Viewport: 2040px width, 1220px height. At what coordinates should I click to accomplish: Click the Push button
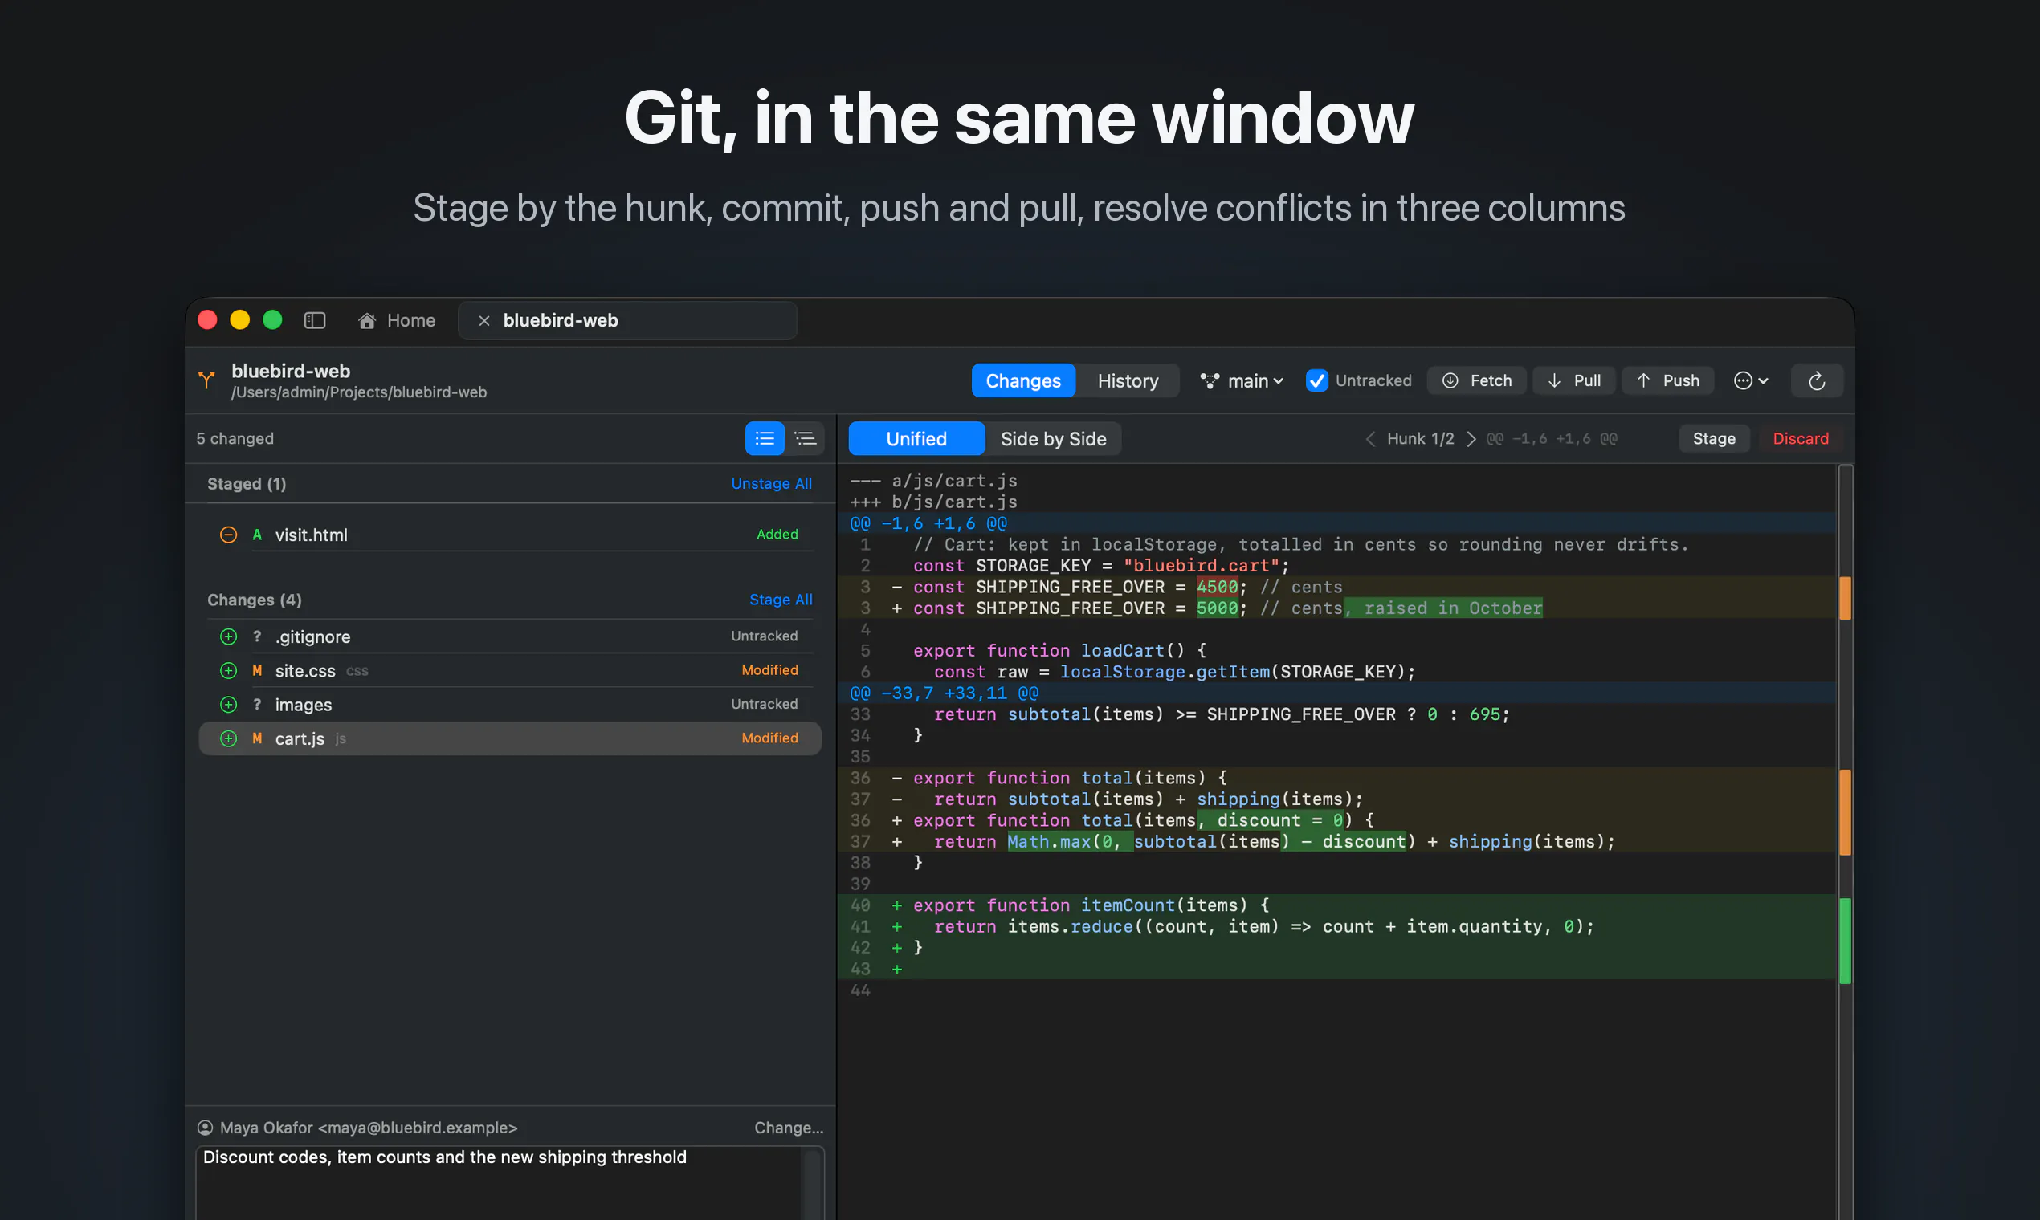1668,380
